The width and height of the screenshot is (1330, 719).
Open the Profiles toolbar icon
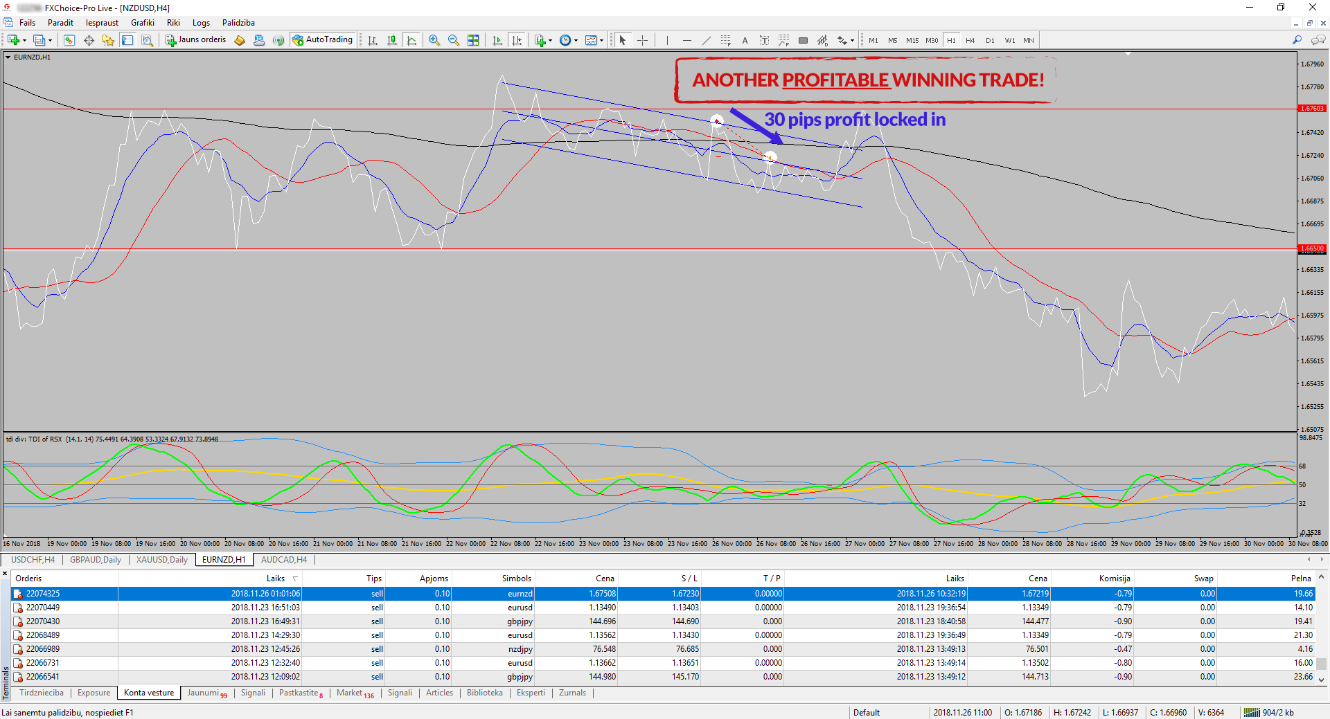(x=39, y=40)
